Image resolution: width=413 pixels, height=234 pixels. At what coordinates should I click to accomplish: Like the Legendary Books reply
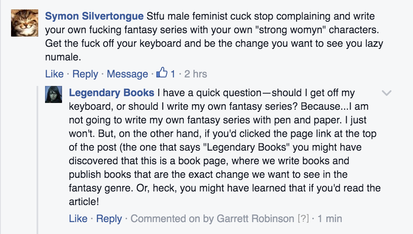tap(78, 219)
